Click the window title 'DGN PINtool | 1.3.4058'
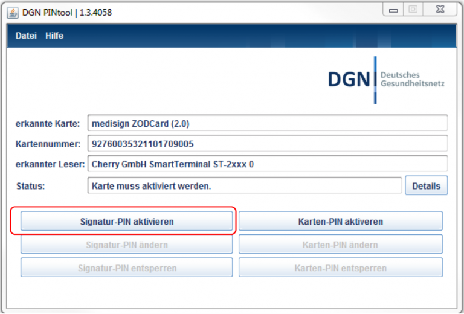The image size is (464, 314). click(67, 13)
